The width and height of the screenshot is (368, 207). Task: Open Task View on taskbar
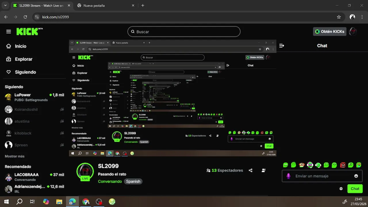[32, 202]
